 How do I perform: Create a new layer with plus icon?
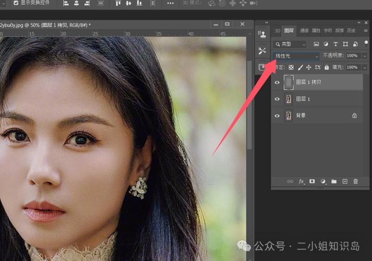(345, 182)
